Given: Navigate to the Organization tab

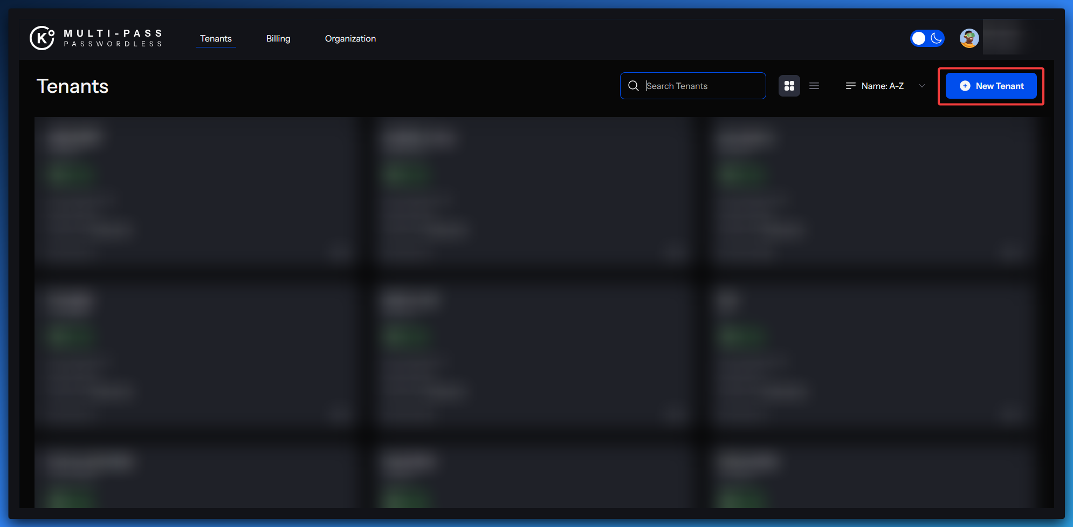Looking at the screenshot, I should coord(350,39).
